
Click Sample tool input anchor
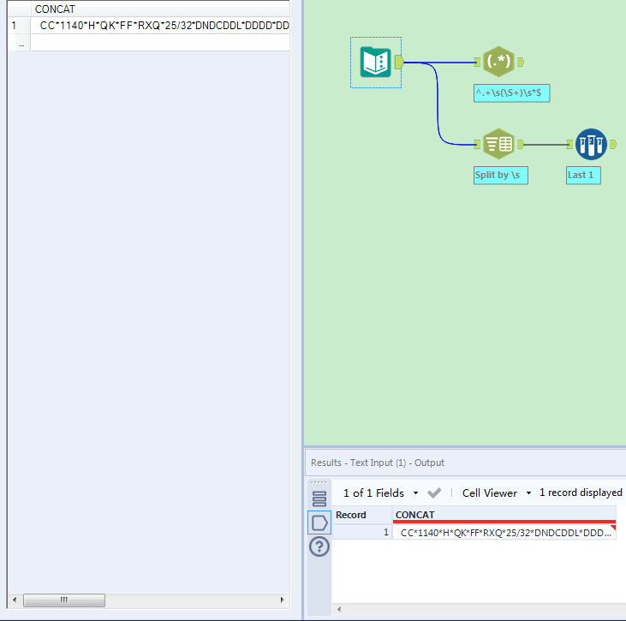click(x=570, y=144)
